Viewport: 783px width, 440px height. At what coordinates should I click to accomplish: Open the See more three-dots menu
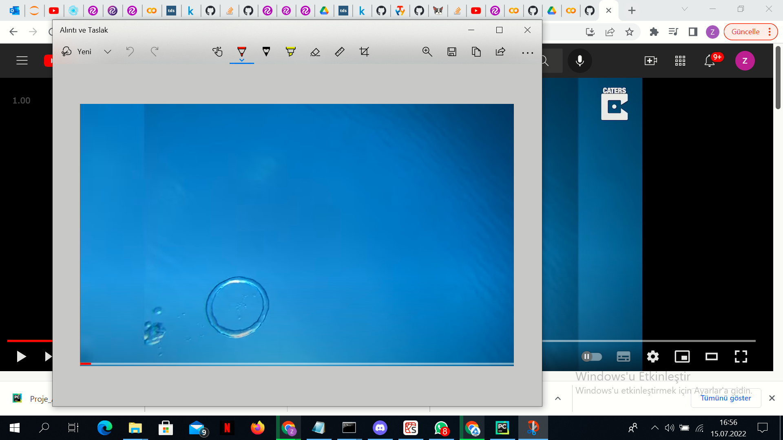527,53
